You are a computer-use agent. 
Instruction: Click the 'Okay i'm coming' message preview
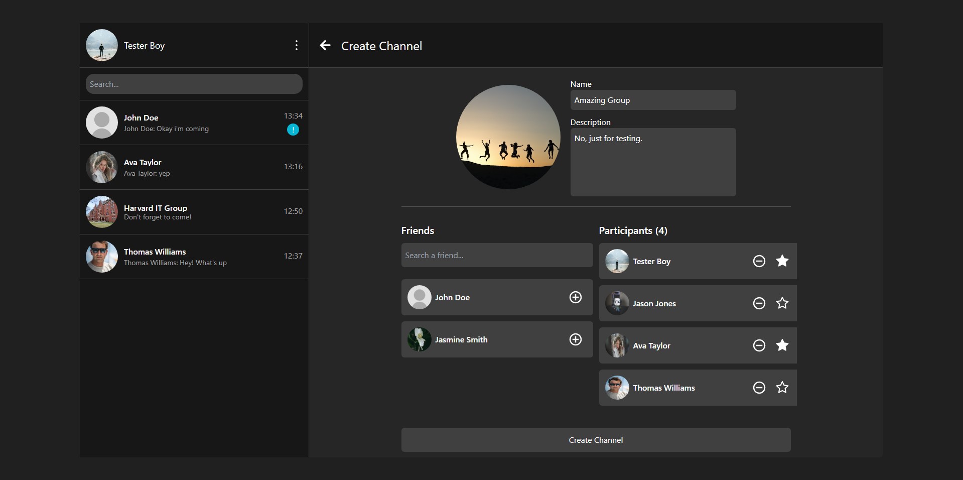(166, 129)
